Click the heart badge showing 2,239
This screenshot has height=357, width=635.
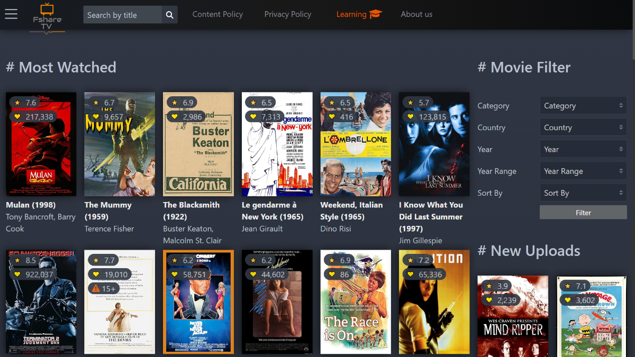click(501, 300)
